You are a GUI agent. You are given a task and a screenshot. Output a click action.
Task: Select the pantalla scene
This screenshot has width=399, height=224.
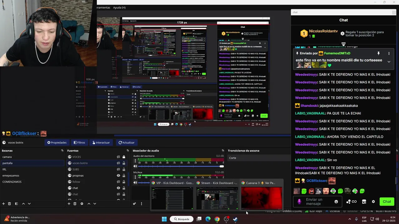pos(32,163)
